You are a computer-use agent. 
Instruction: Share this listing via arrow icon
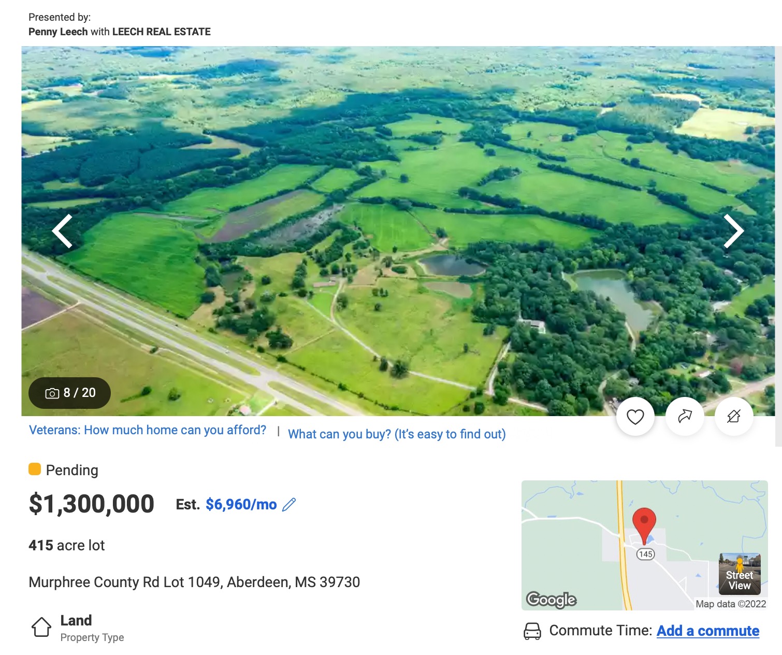click(685, 417)
